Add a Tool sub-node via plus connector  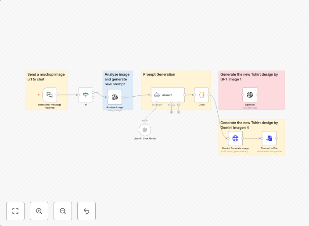(179, 112)
